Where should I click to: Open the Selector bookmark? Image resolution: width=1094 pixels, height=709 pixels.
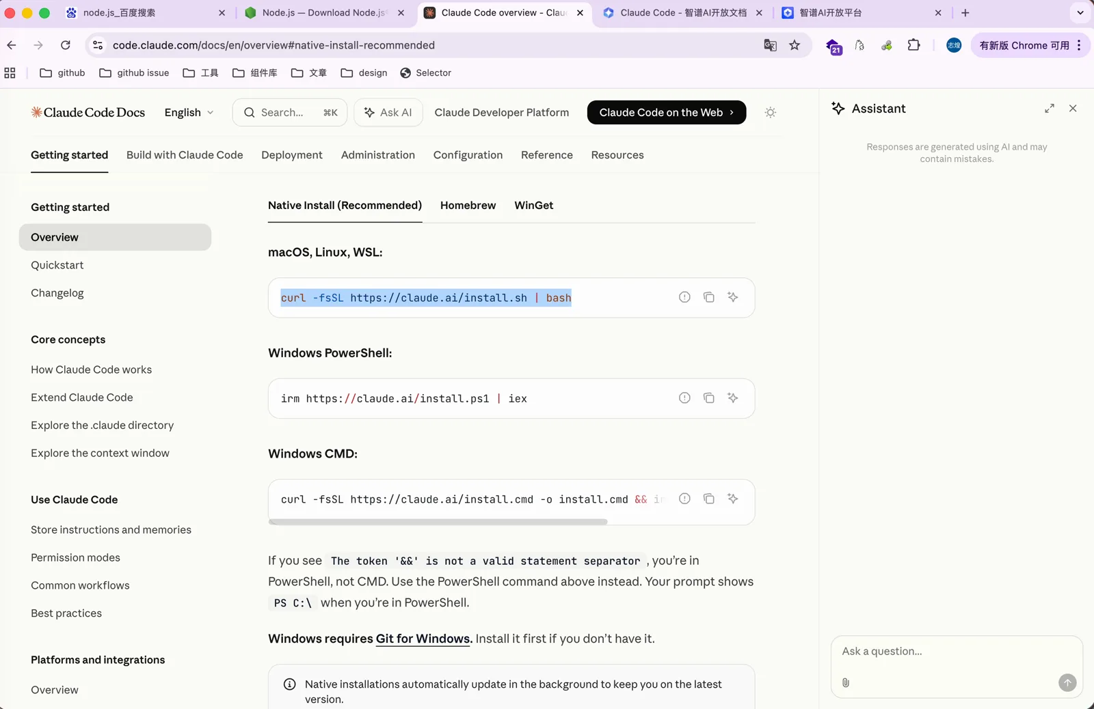(x=425, y=73)
